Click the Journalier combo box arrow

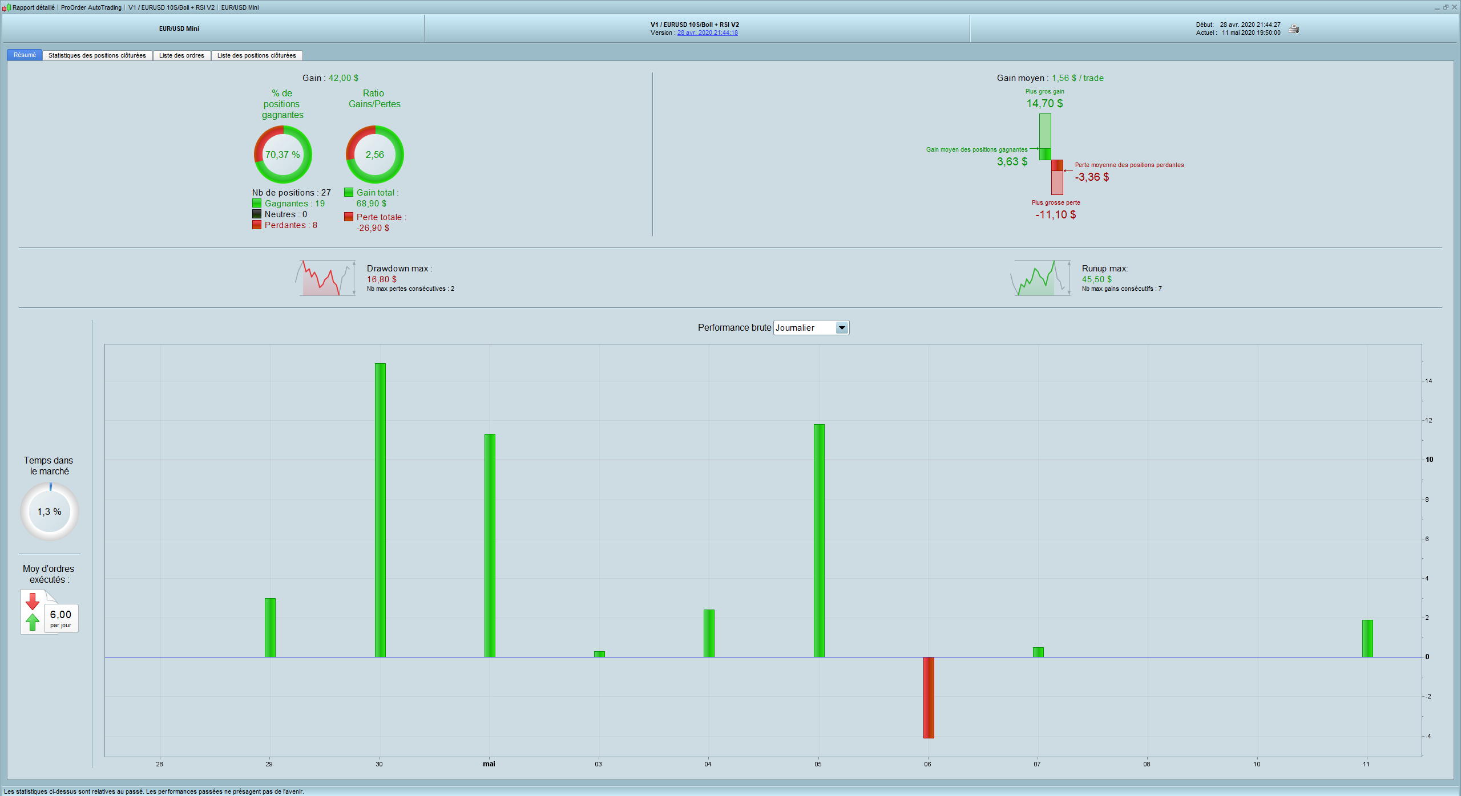click(842, 328)
